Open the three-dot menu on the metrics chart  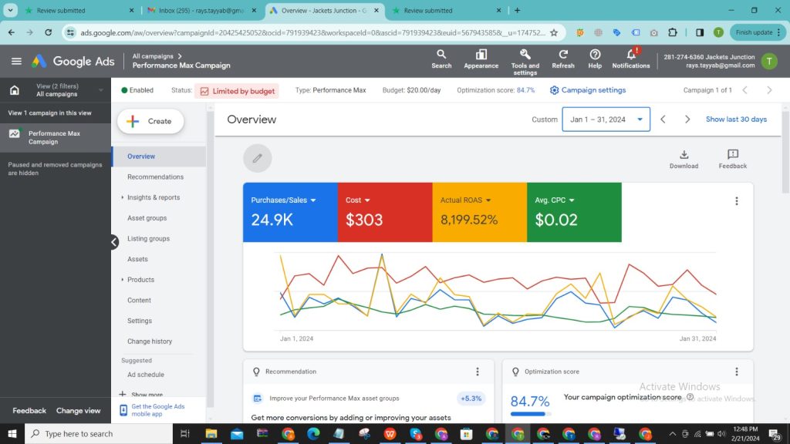pyautogui.click(x=737, y=200)
